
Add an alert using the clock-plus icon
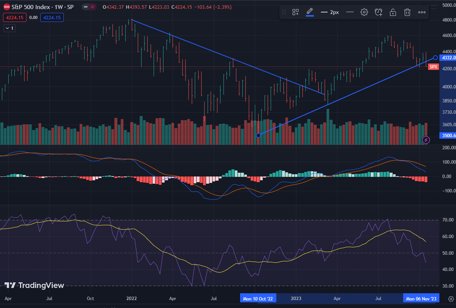[x=378, y=12]
